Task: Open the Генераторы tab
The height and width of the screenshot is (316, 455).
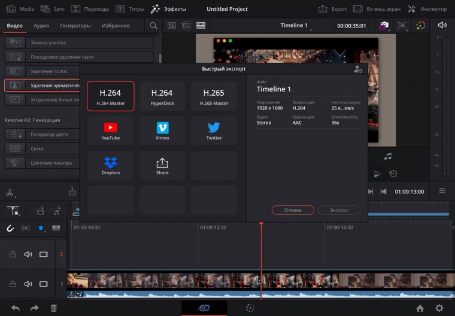Action: pyautogui.click(x=75, y=26)
